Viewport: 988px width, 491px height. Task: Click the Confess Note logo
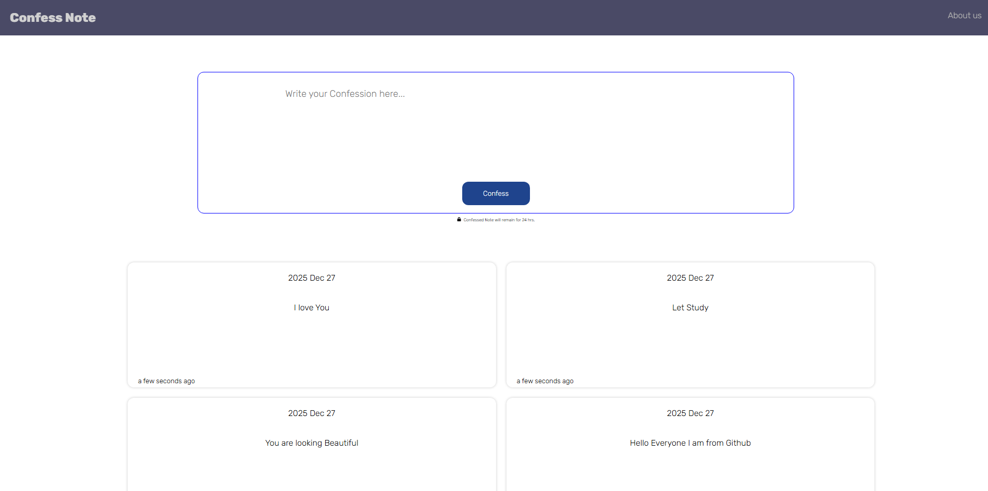(53, 18)
